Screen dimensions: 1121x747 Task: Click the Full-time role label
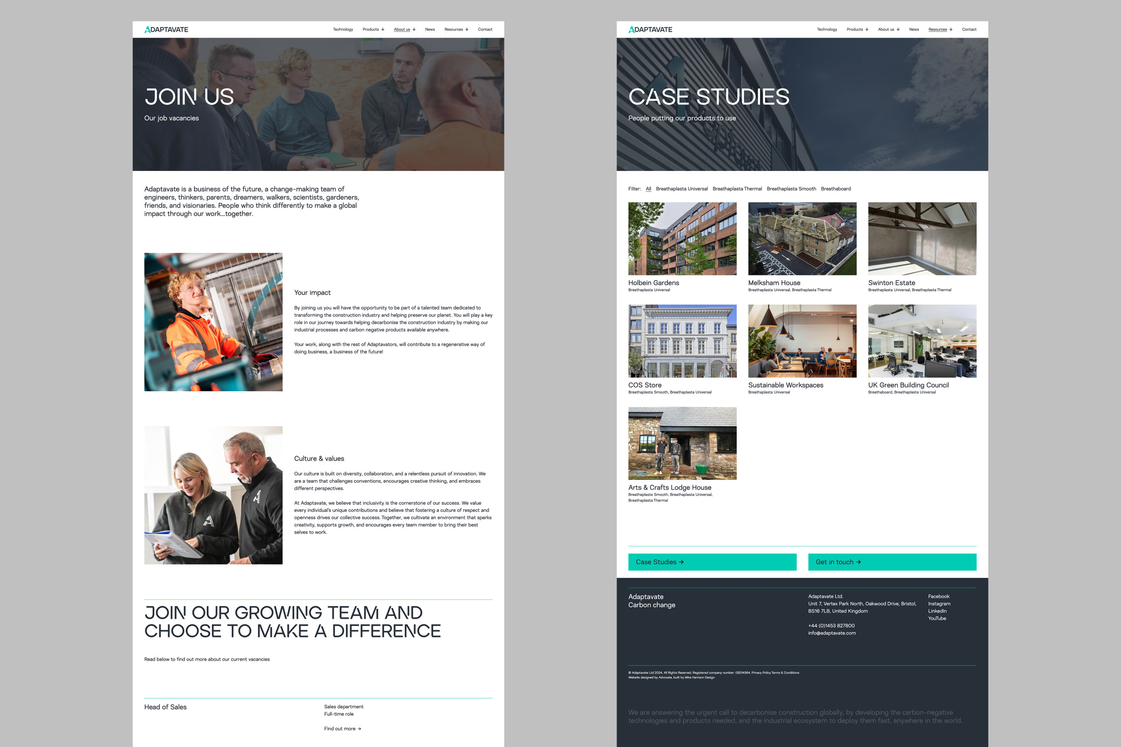pos(339,714)
